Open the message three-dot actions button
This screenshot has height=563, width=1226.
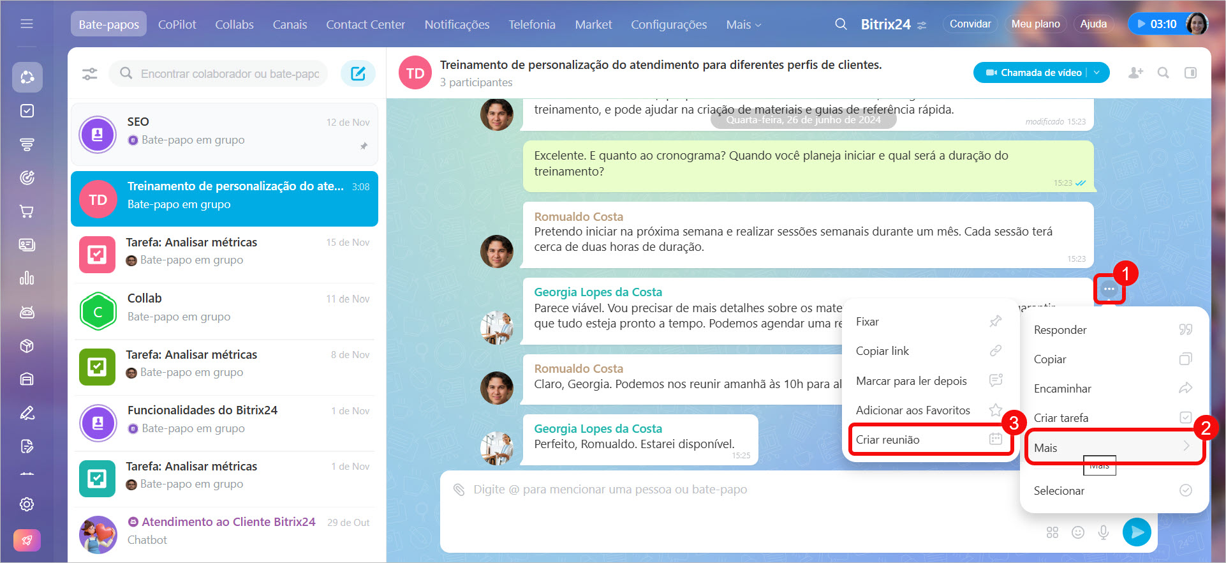(1109, 289)
